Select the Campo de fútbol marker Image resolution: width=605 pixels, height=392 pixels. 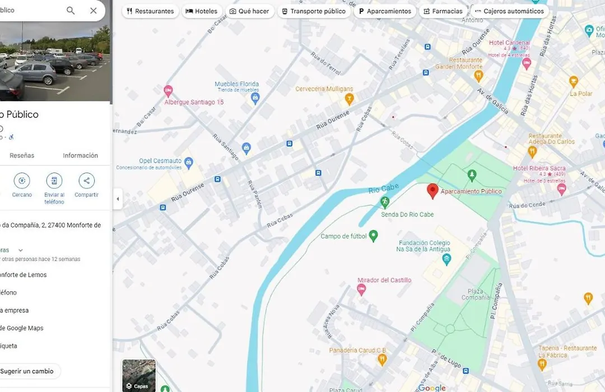373,235
